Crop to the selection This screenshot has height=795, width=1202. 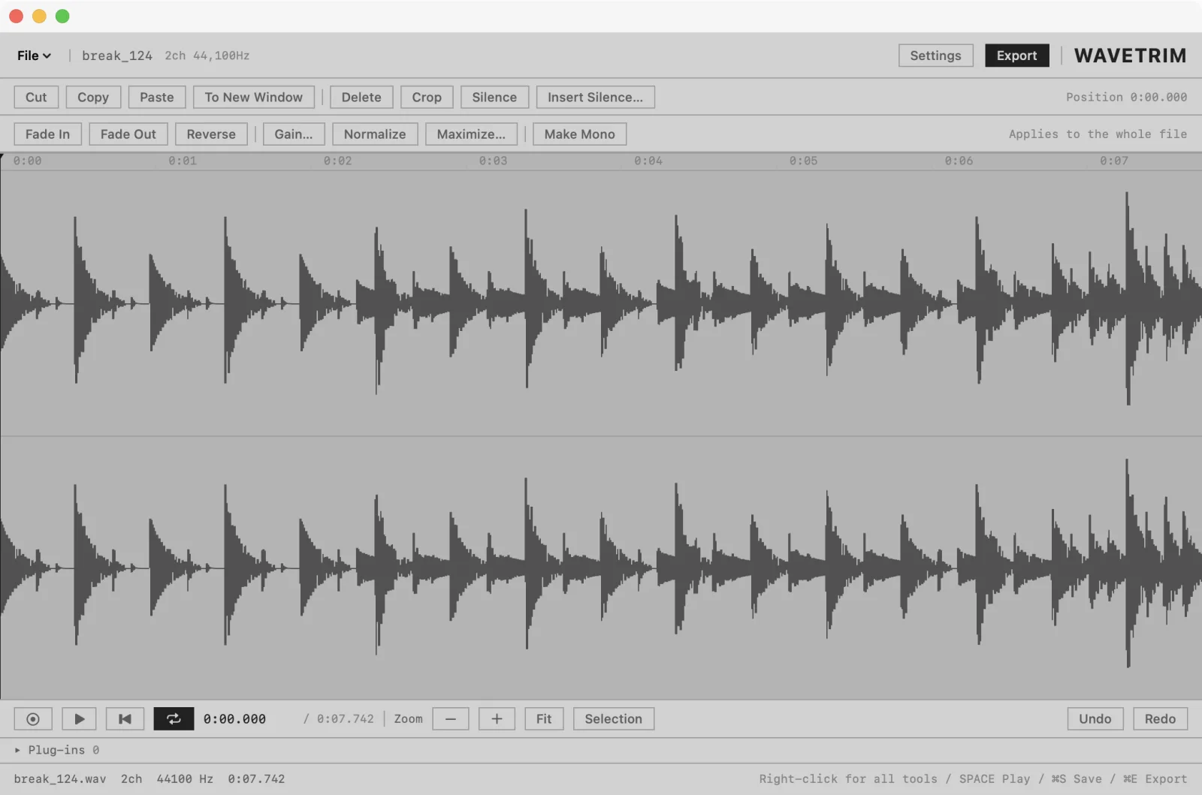click(427, 97)
